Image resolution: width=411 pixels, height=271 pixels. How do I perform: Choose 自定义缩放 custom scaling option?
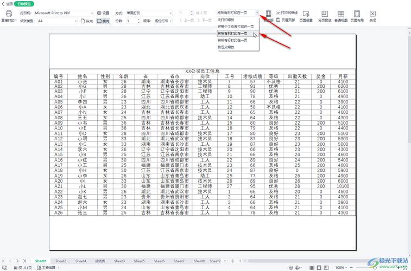point(238,47)
